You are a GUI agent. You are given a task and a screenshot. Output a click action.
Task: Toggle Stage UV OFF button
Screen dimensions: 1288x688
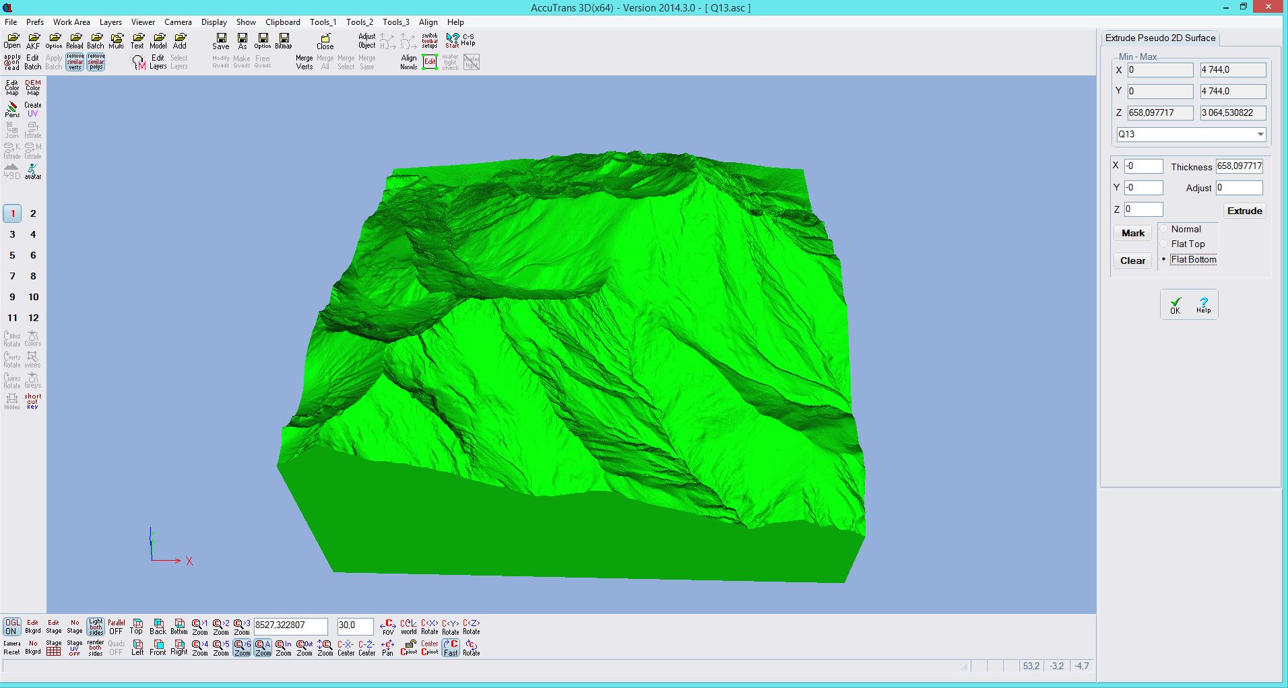pyautogui.click(x=75, y=648)
